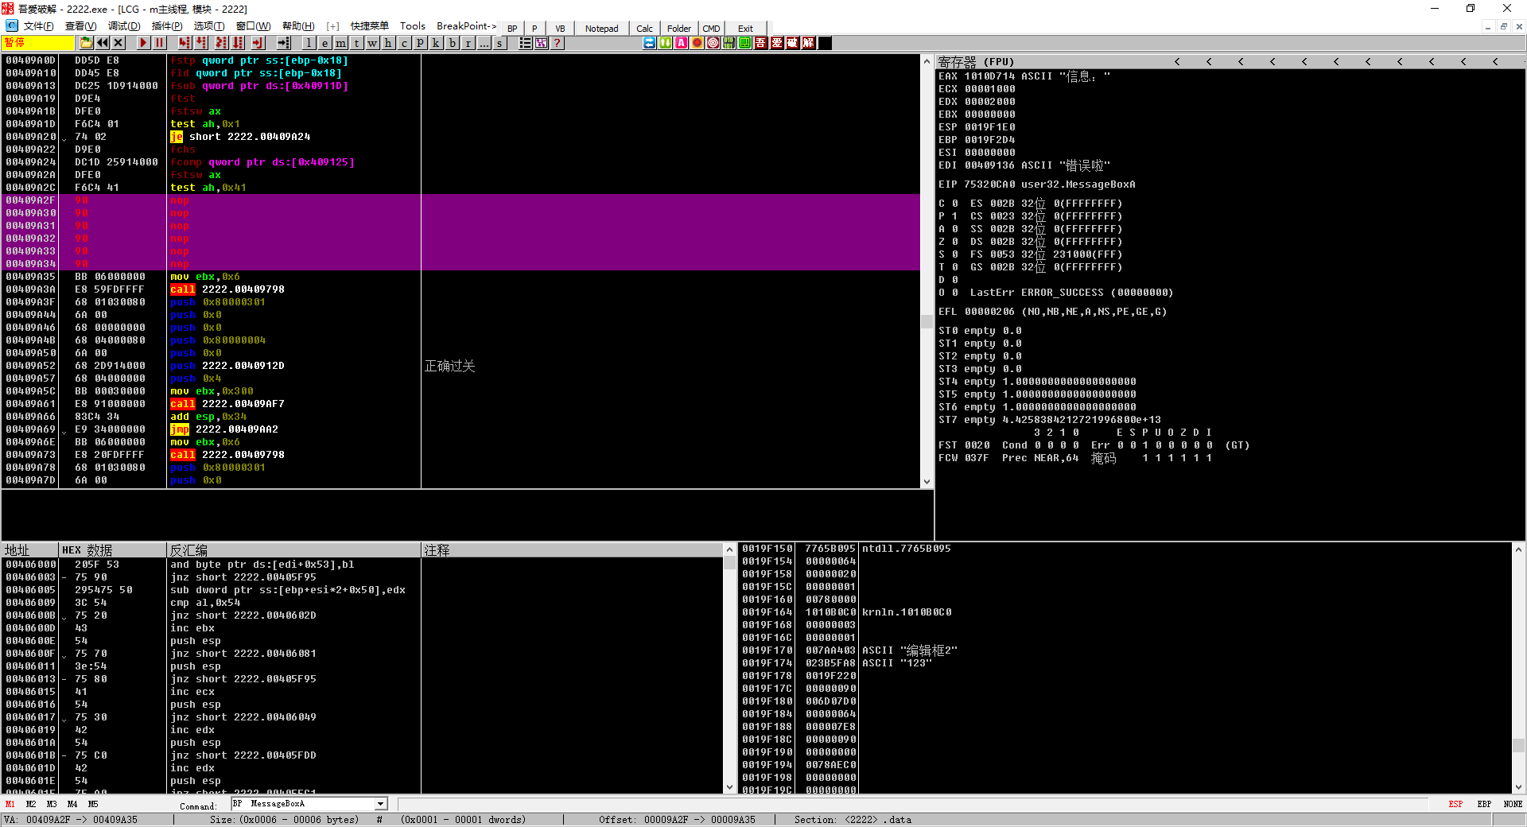
Task: Show references via 'r' button
Action: pos(468,43)
